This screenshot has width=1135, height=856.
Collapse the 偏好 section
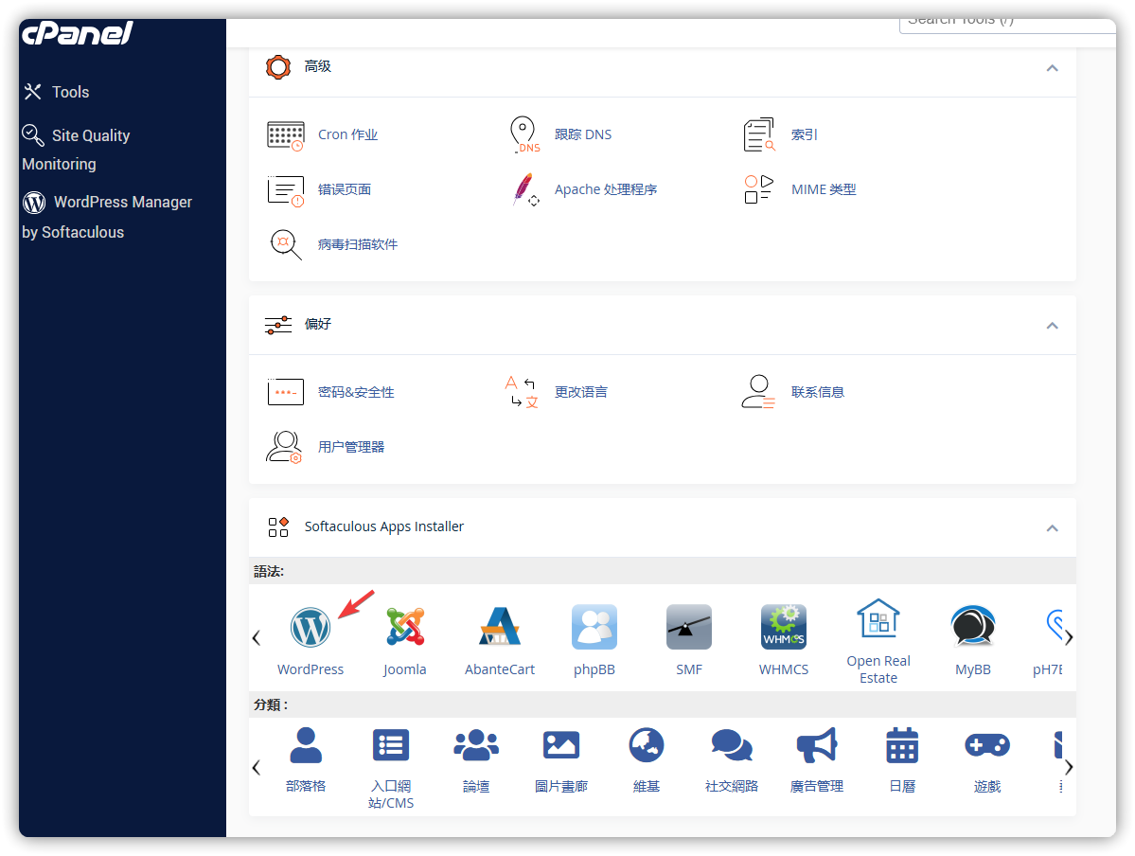(1053, 326)
